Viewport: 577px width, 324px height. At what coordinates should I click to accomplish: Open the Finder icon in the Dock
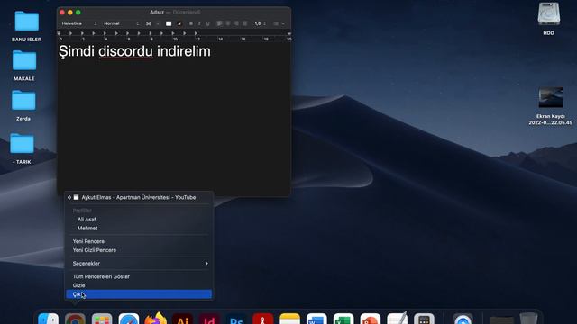pyautogui.click(x=48, y=319)
